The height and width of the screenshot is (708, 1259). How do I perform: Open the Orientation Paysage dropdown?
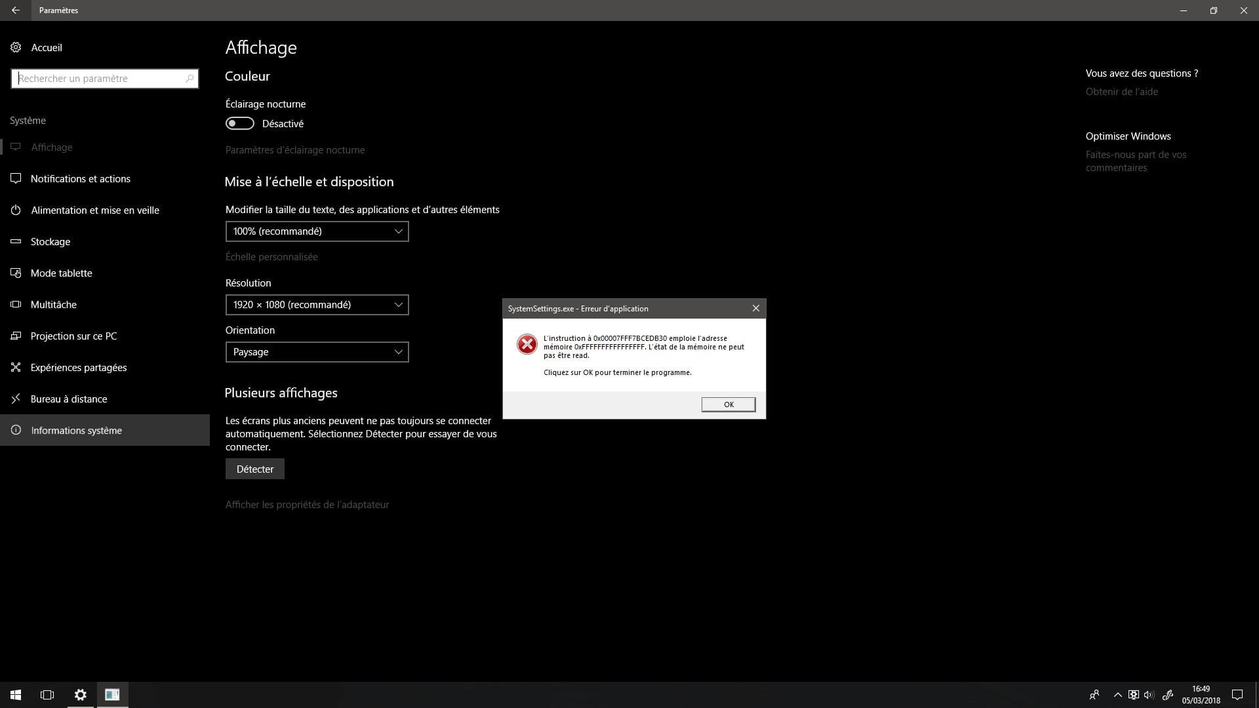coord(317,352)
